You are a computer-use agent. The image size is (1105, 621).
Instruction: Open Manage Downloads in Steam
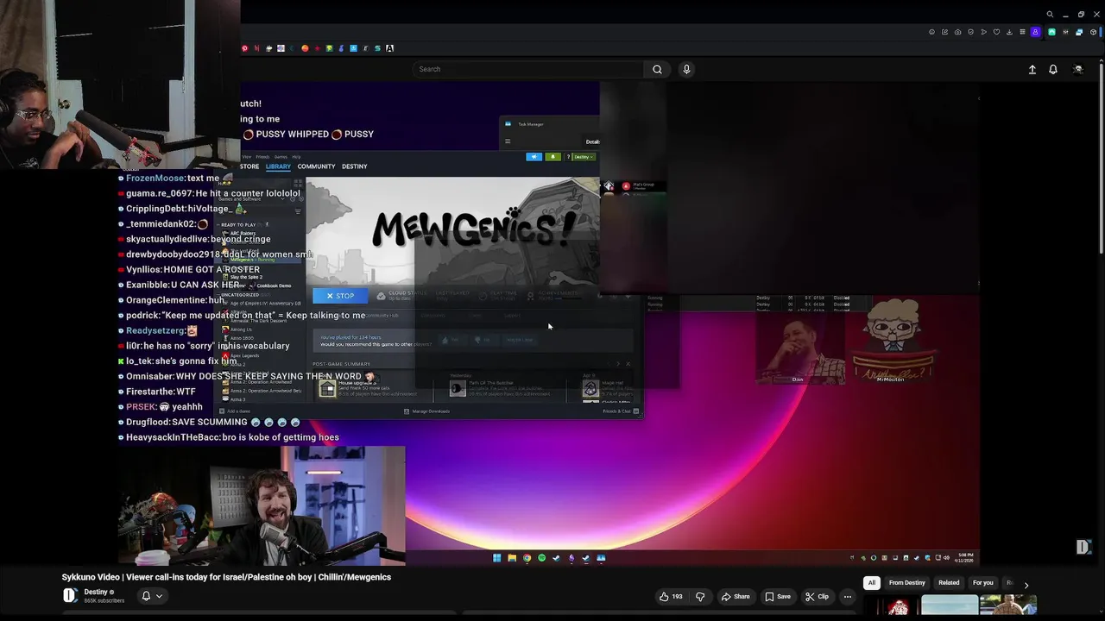(427, 411)
